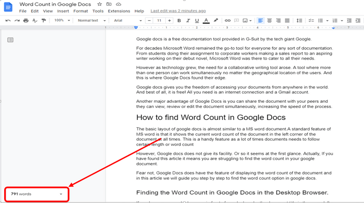The height and width of the screenshot is (203, 364).
Task: Insert a checklist
Action: [x=311, y=21]
